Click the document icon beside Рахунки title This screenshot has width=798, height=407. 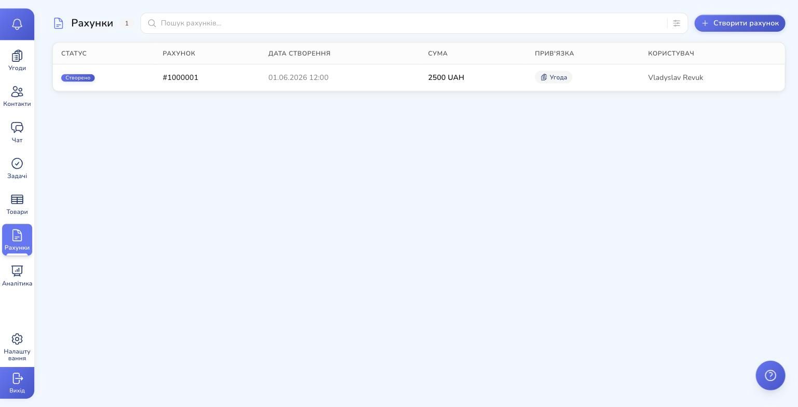click(x=59, y=23)
